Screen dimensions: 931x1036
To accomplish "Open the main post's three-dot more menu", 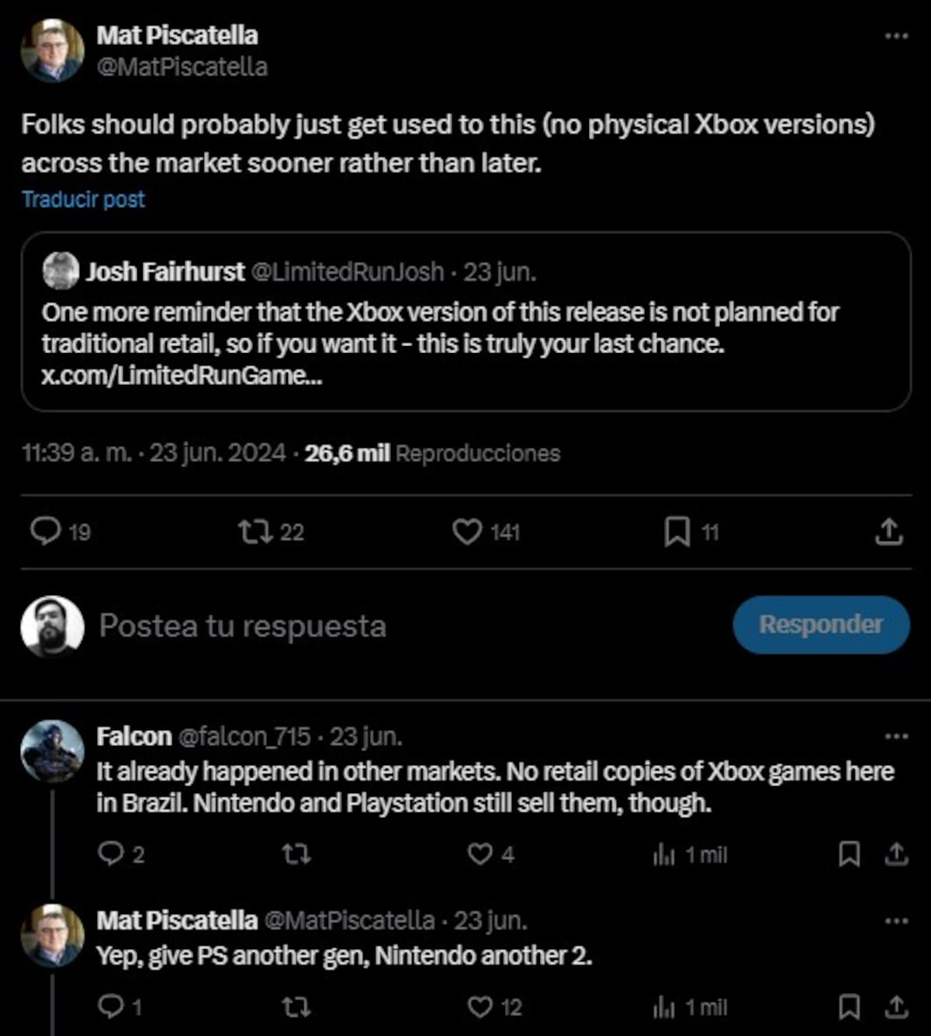I will click(895, 36).
